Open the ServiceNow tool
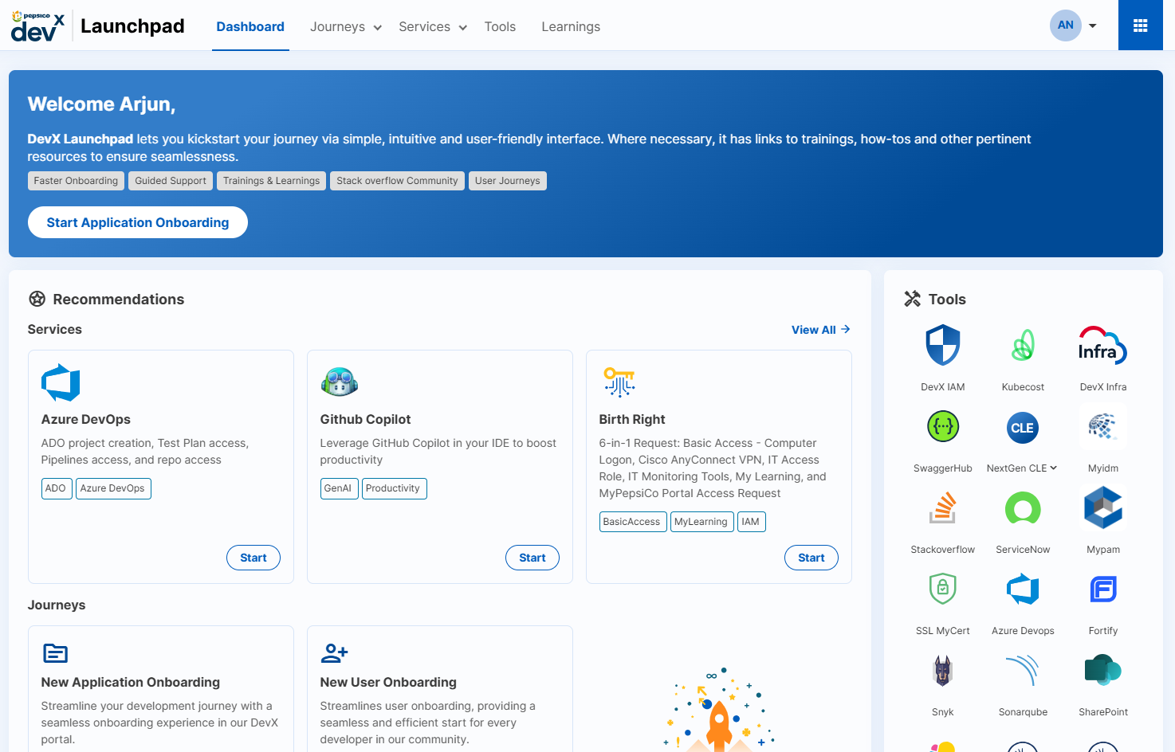Viewport: 1175px width, 752px height. (1023, 508)
